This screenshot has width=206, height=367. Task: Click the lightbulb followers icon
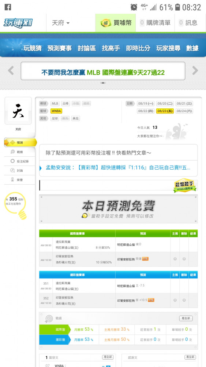tap(16, 206)
